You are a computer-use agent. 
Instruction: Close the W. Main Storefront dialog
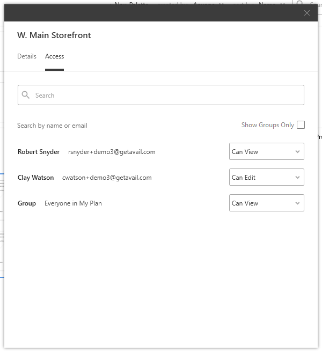(307, 13)
